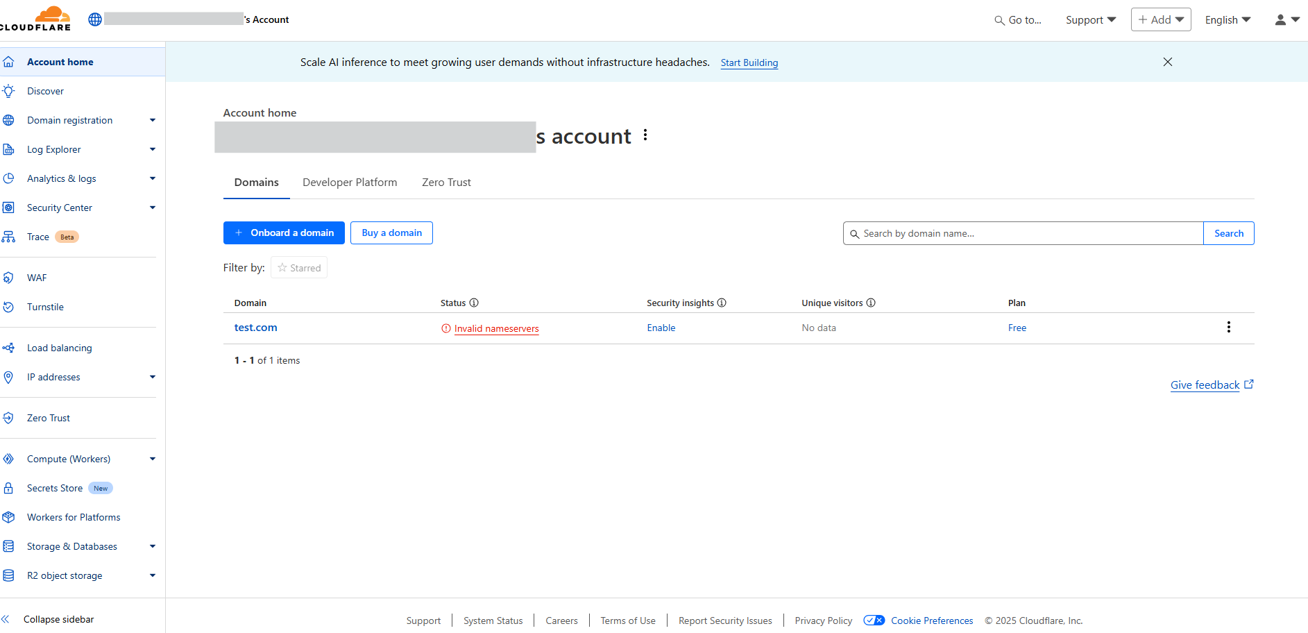
Task: Click the Analytics & logs chart icon
Action: click(8, 178)
